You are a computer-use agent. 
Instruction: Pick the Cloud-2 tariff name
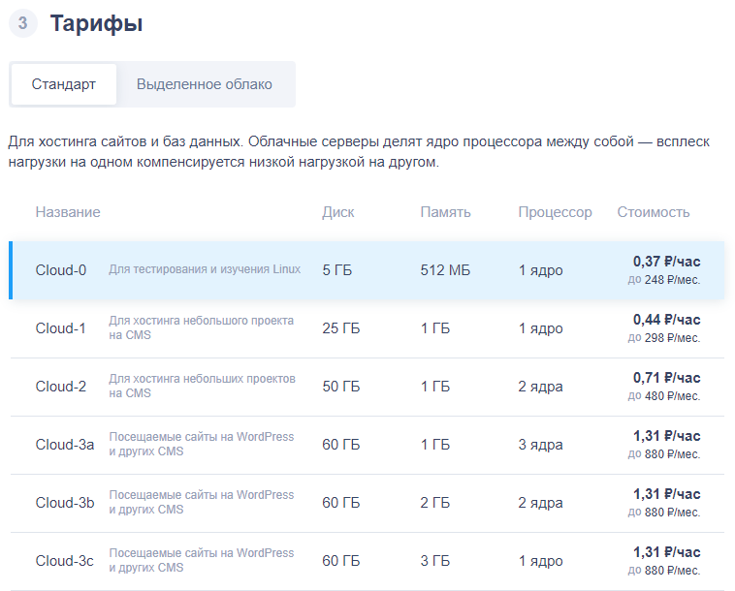(x=60, y=387)
